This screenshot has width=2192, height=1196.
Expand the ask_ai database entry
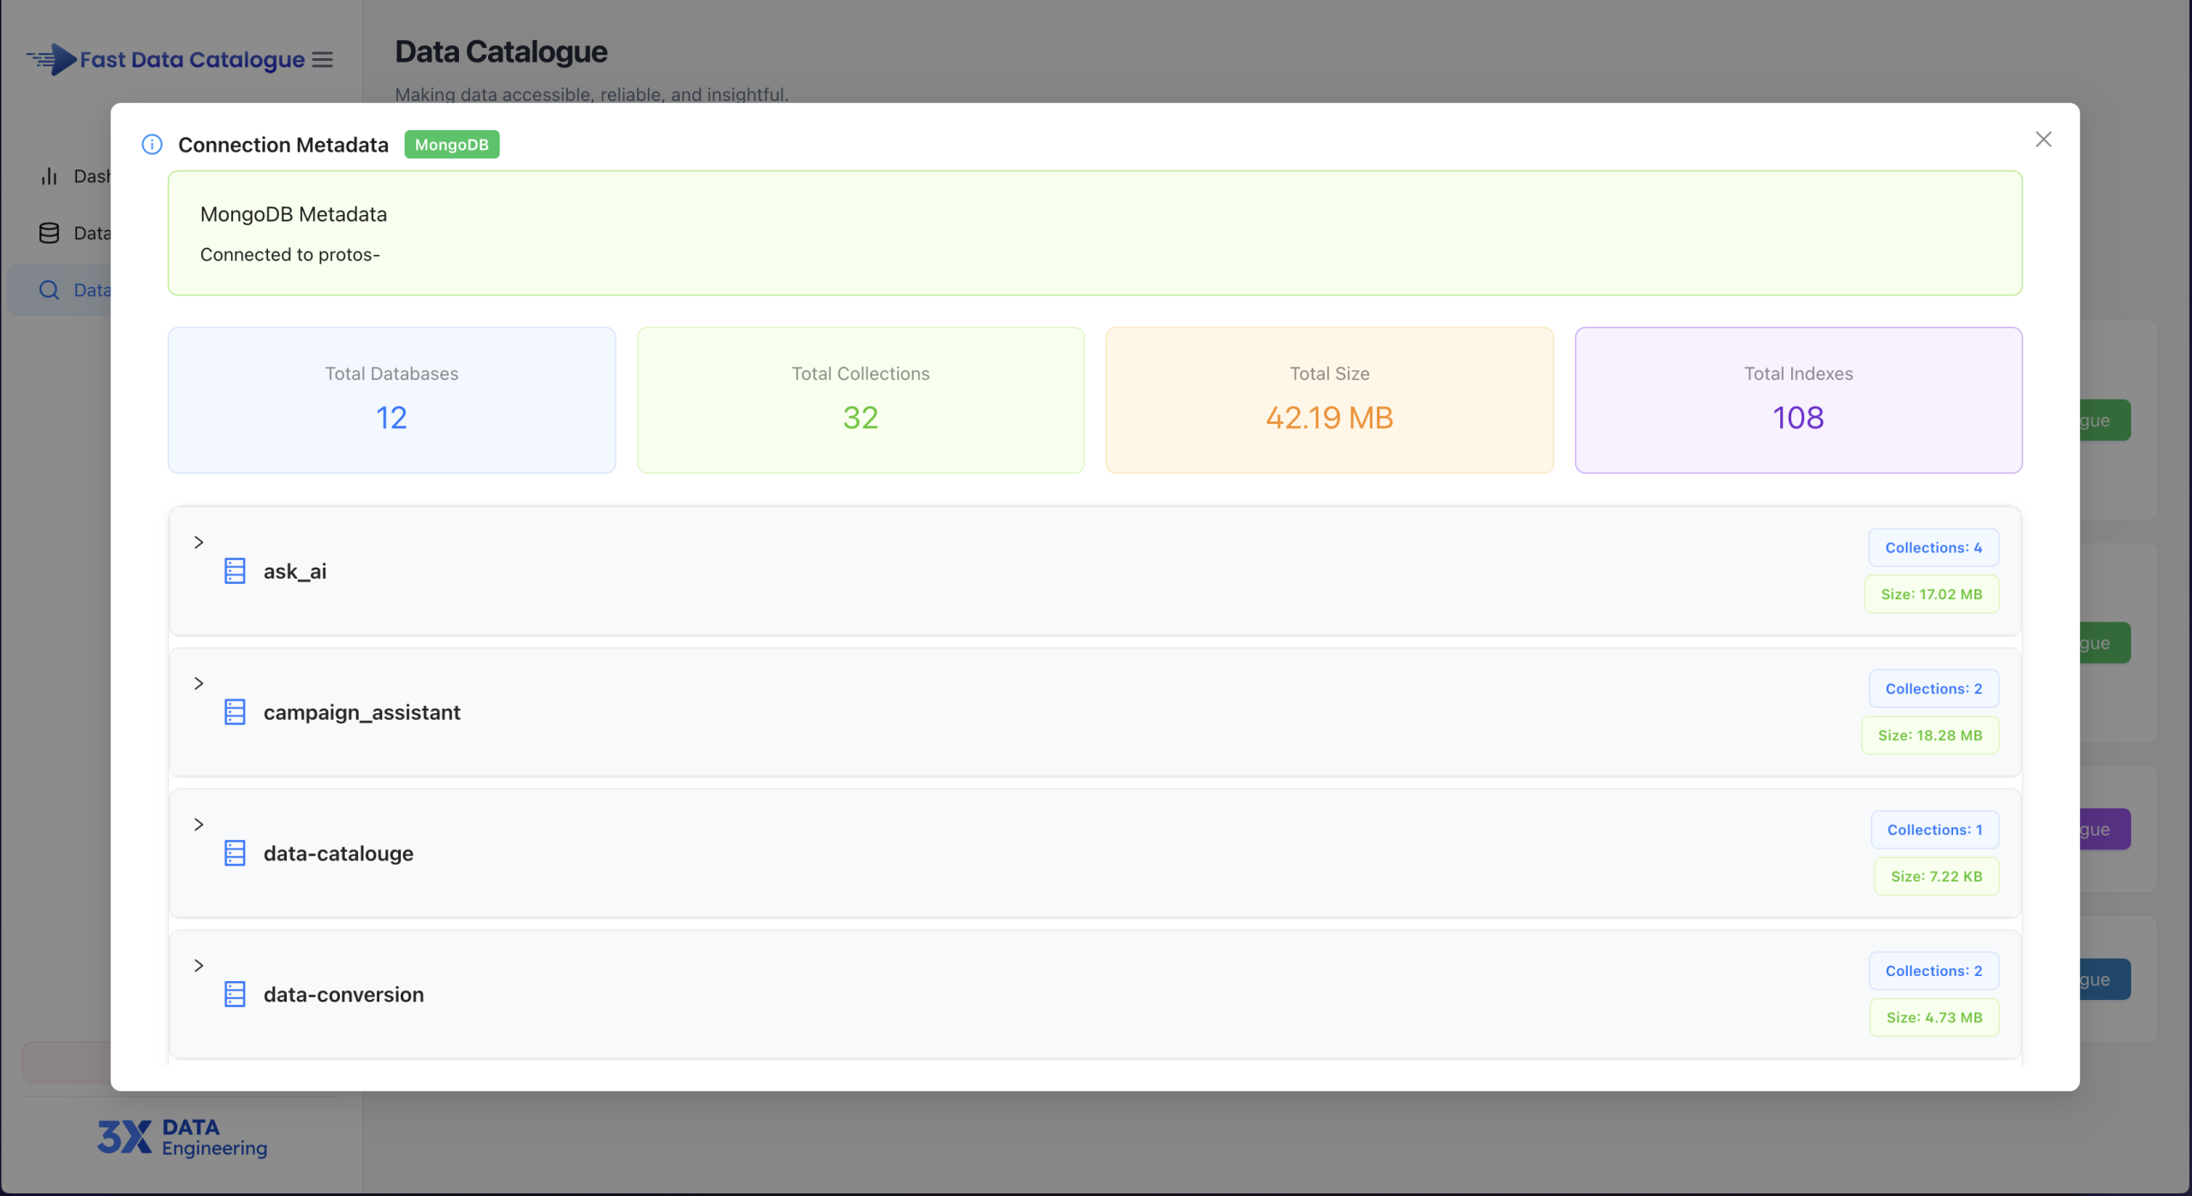[199, 542]
